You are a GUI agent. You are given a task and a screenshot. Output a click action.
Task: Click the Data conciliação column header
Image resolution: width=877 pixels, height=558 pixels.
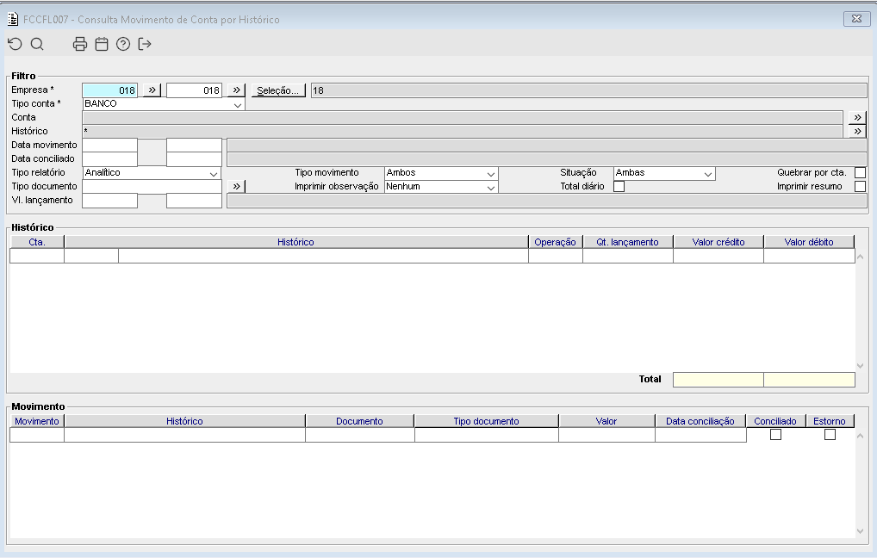(x=700, y=421)
